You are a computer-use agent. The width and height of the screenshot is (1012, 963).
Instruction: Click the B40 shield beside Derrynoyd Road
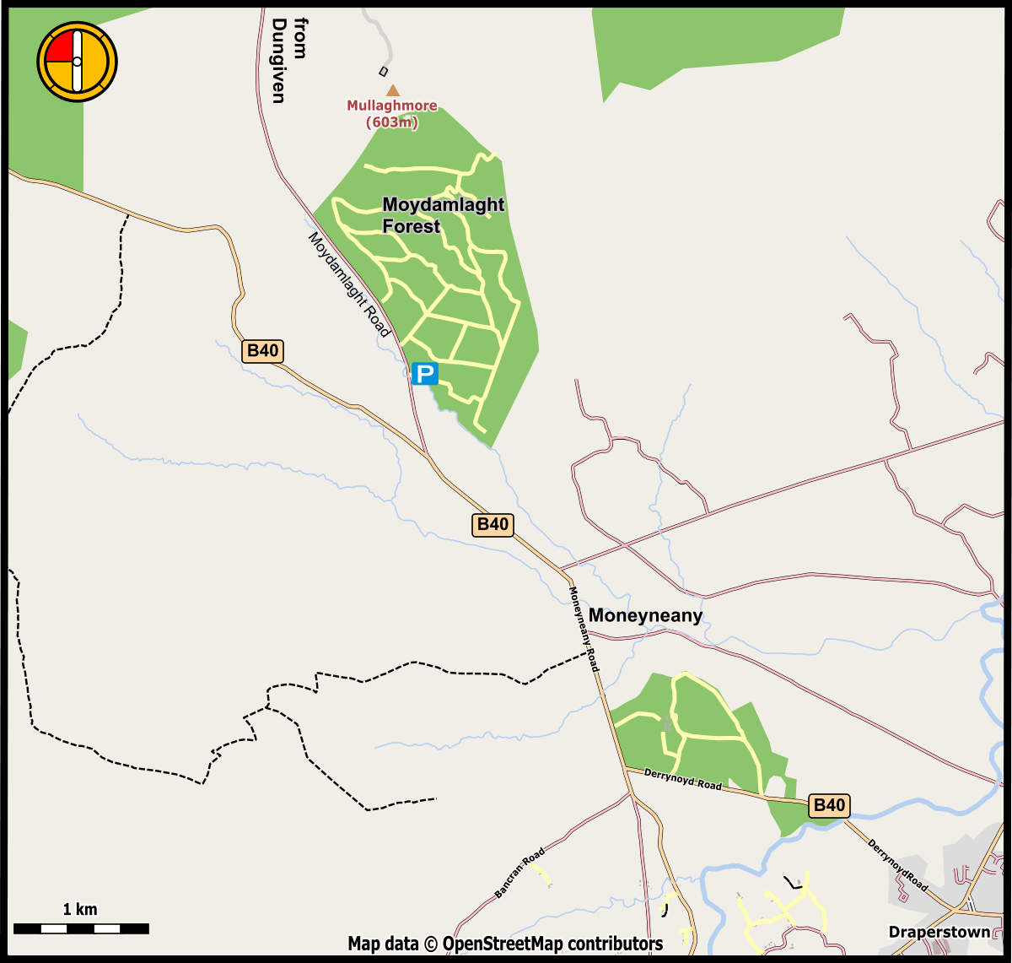[x=828, y=805]
